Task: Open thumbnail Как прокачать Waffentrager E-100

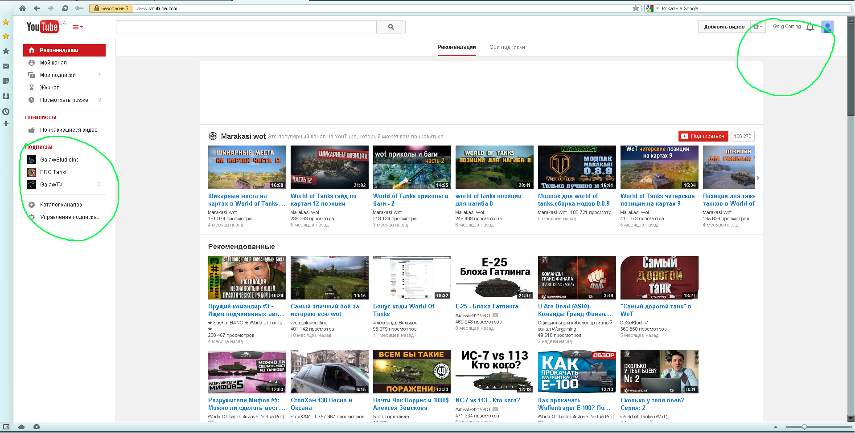Action: pos(577,372)
